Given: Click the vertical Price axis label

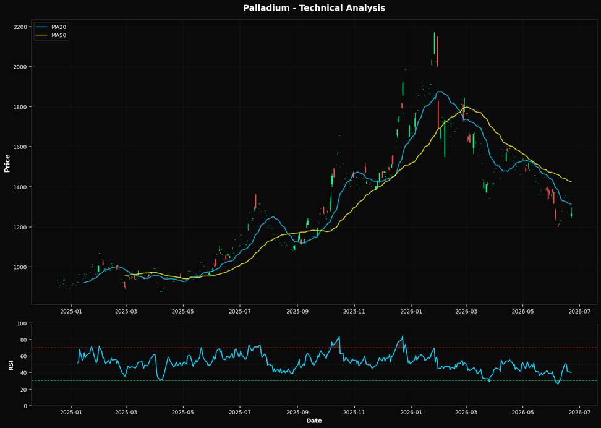Looking at the screenshot, I should click(7, 163).
